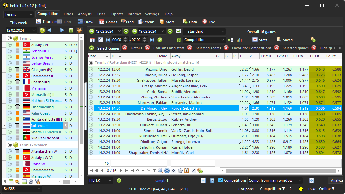
Task: Open the Tennis sport dropdown
Action: [x=19, y=14]
